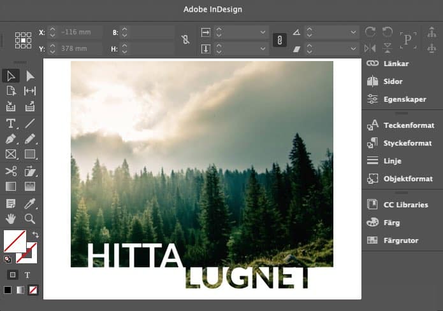This screenshot has width=443, height=311.
Task: Choose a reference point on the grid
Action: coord(23,40)
